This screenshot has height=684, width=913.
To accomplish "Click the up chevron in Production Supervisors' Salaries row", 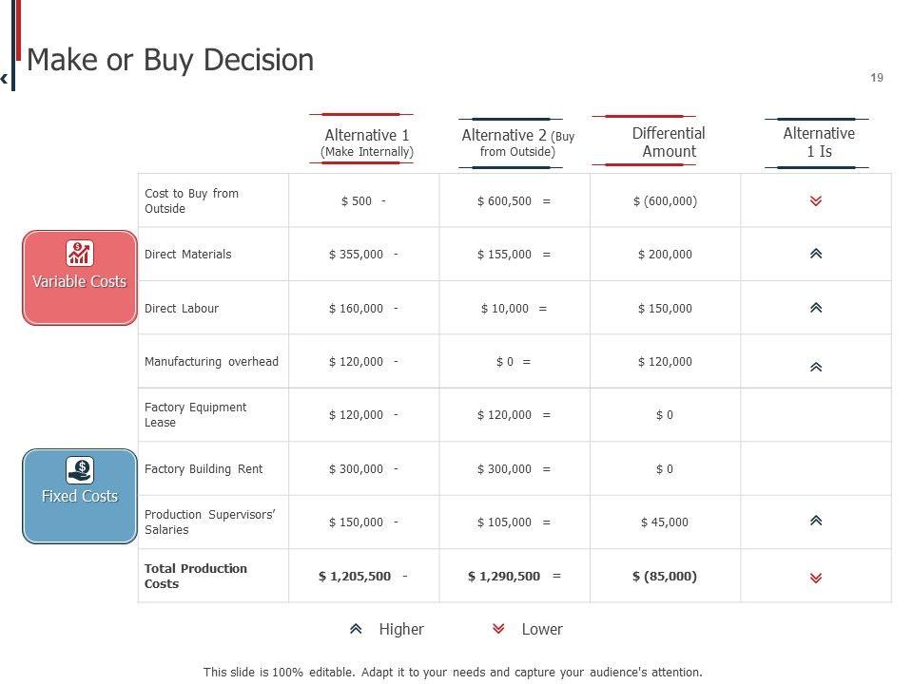I will point(816,521).
